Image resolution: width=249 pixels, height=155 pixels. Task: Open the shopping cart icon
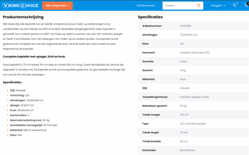coord(246,5)
